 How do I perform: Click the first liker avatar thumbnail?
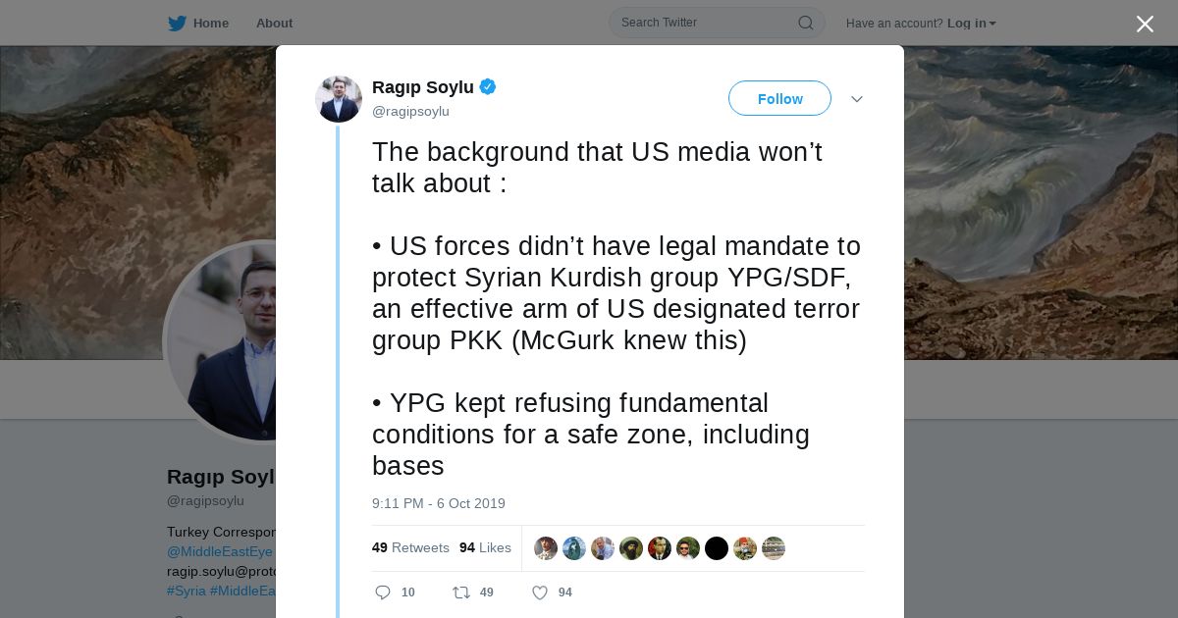pyautogui.click(x=546, y=548)
